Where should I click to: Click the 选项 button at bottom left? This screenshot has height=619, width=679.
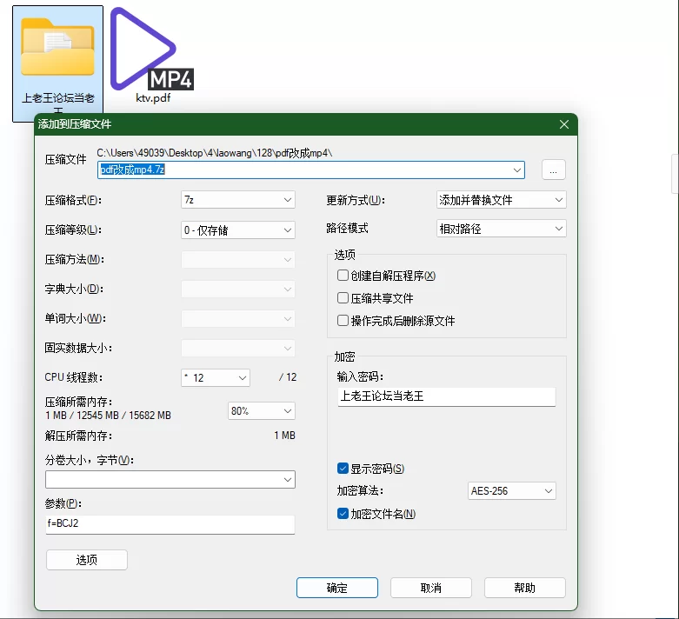coord(87,560)
